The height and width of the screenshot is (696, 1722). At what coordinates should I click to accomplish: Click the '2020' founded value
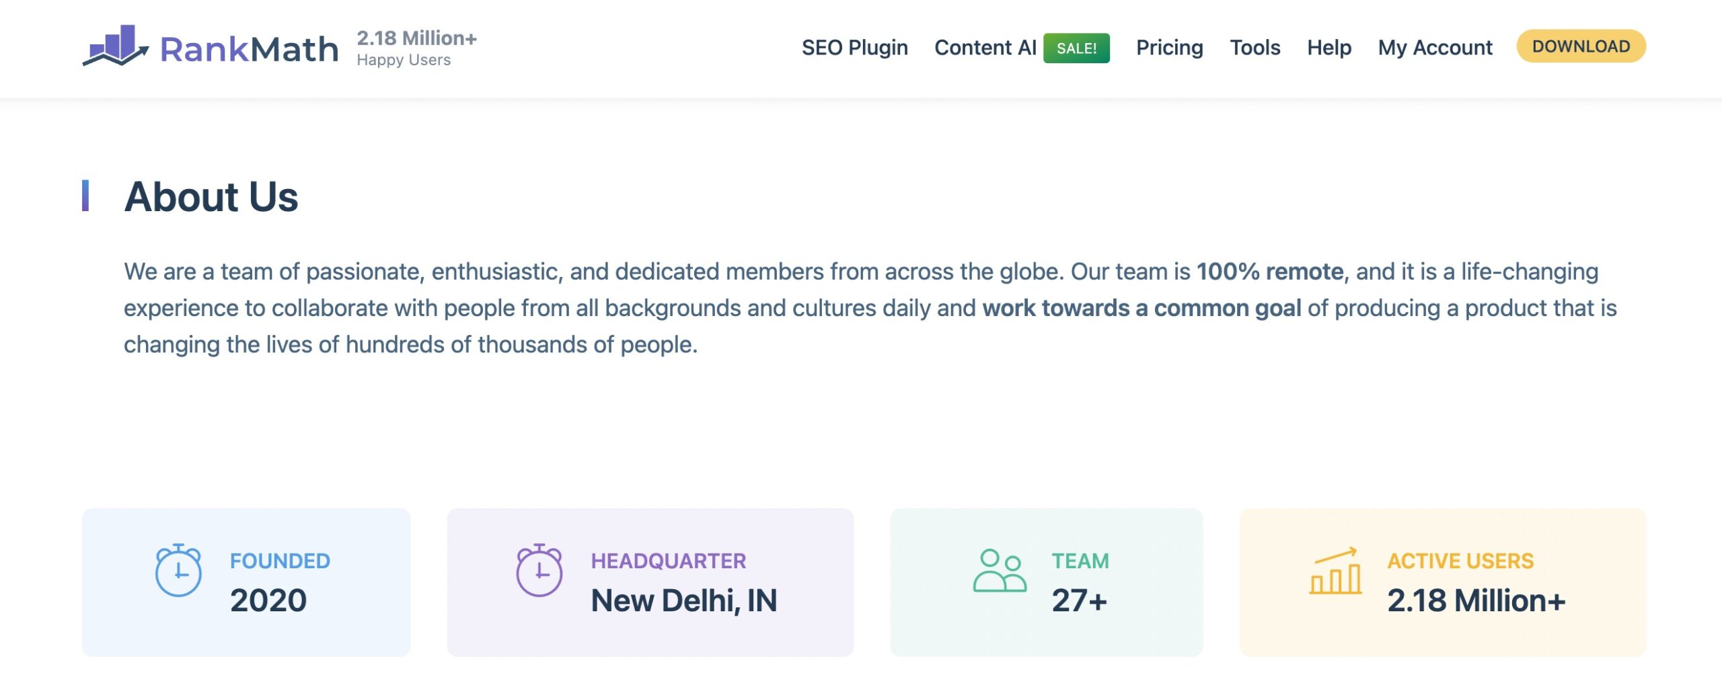coord(268,601)
